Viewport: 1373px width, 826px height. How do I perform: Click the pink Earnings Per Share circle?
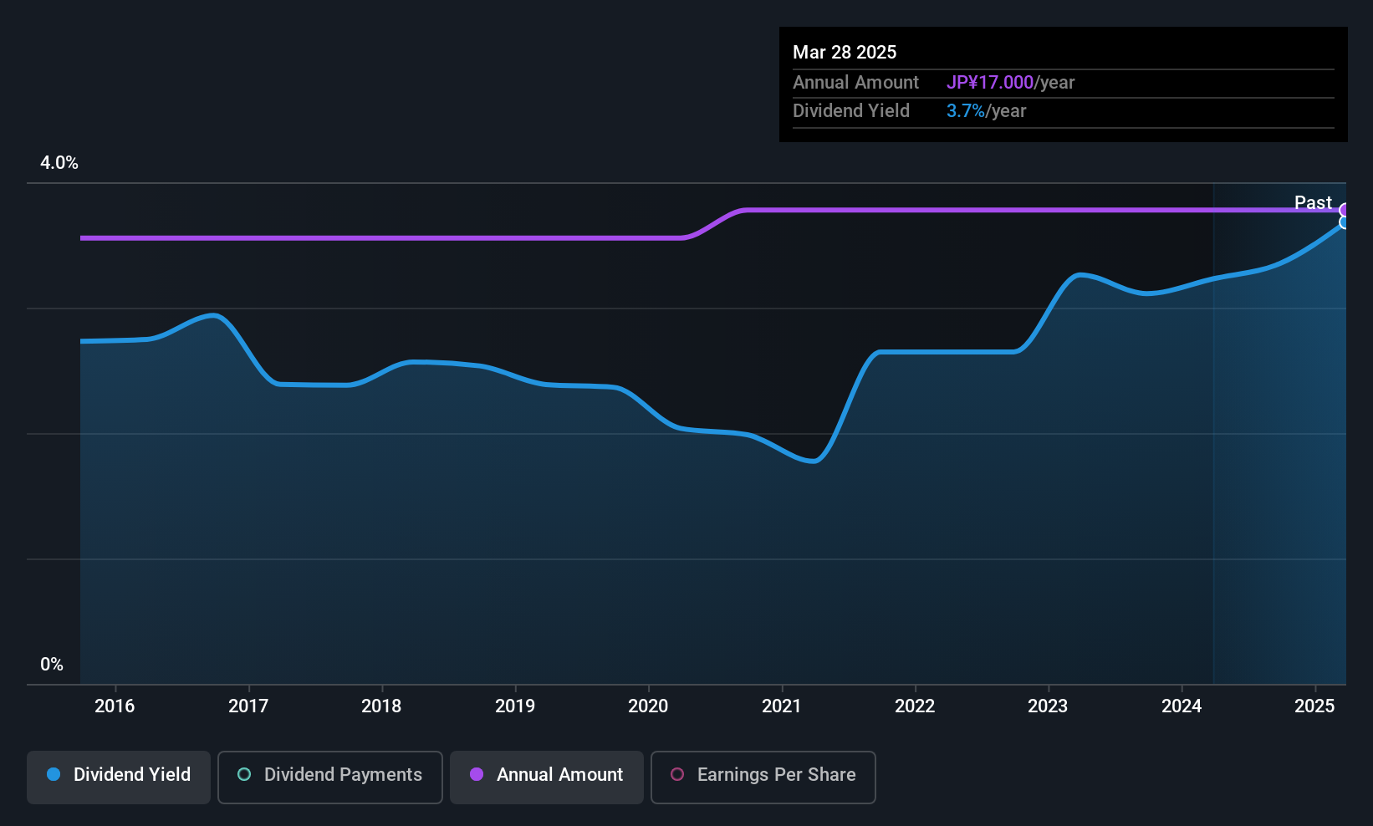click(x=677, y=774)
